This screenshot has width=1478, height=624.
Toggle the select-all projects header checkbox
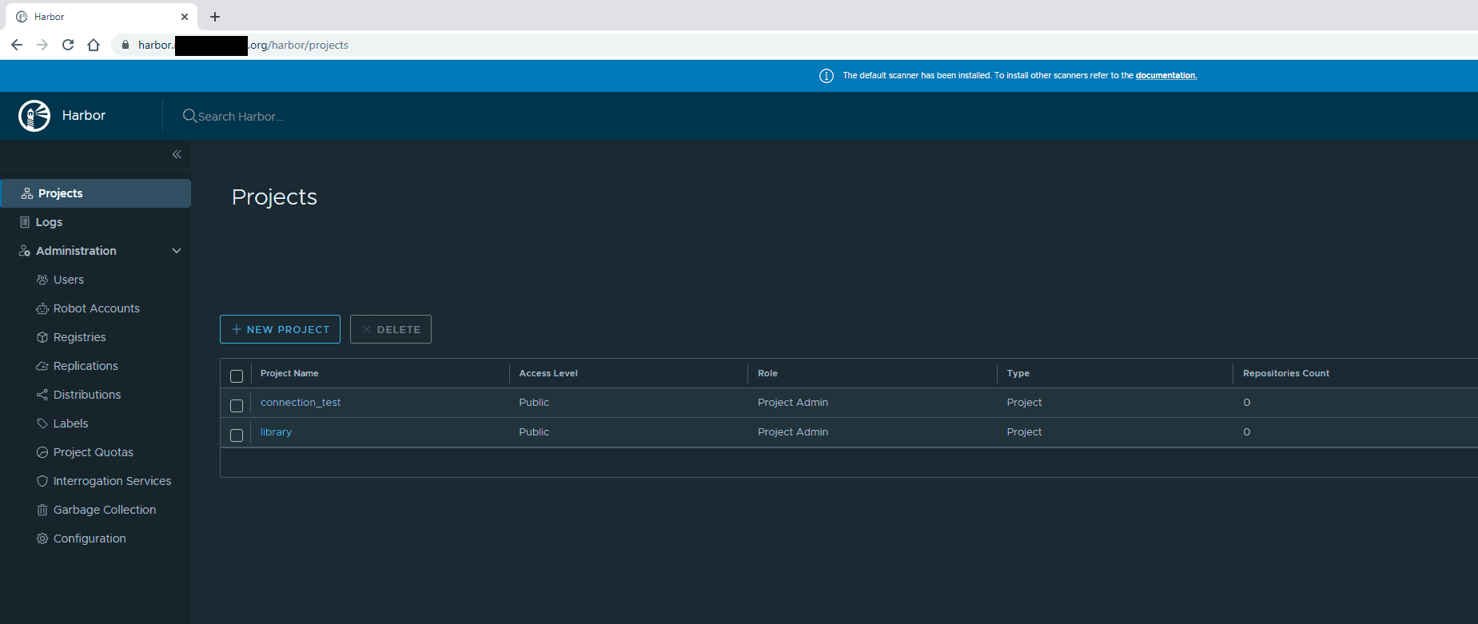[x=237, y=376]
